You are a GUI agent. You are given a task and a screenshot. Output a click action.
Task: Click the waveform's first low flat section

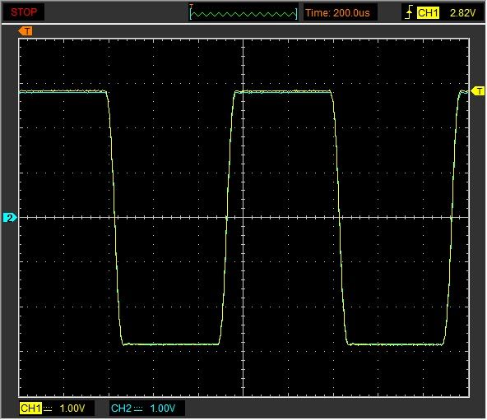[171, 344]
